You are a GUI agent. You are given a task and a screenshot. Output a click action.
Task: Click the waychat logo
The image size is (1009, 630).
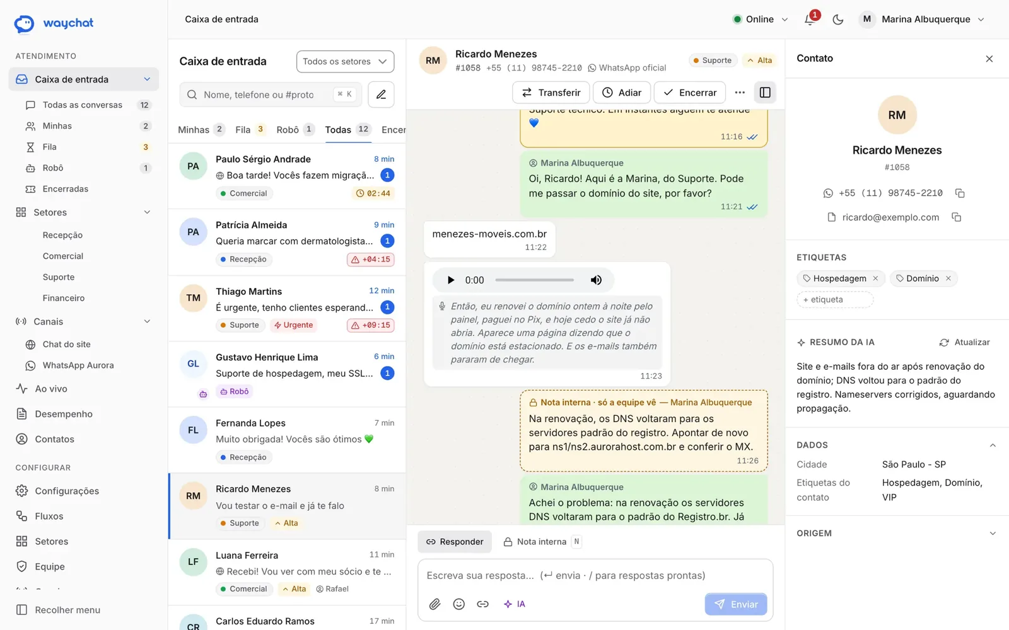pos(54,23)
